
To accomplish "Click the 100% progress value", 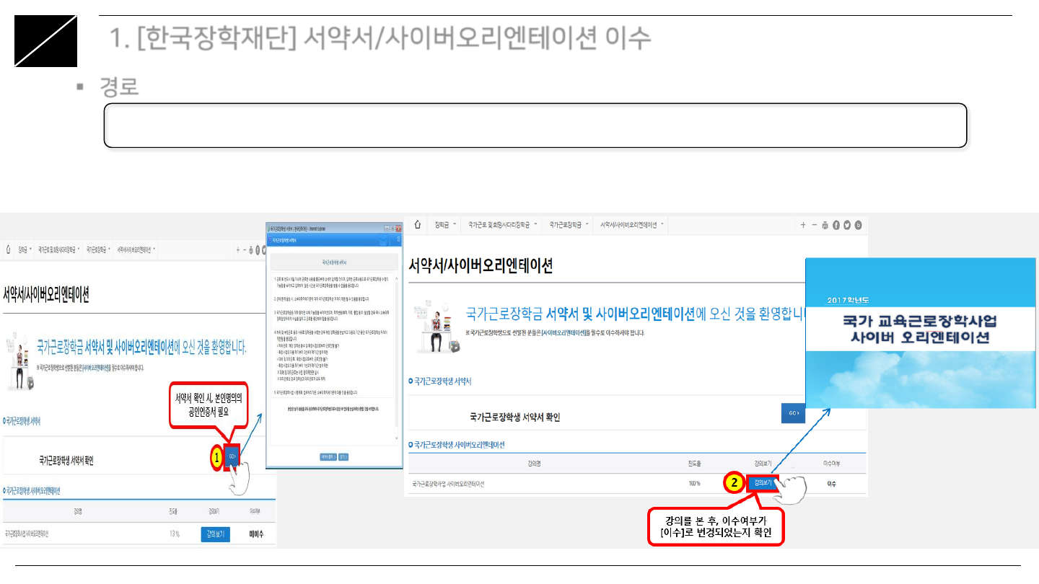I will click(x=694, y=484).
